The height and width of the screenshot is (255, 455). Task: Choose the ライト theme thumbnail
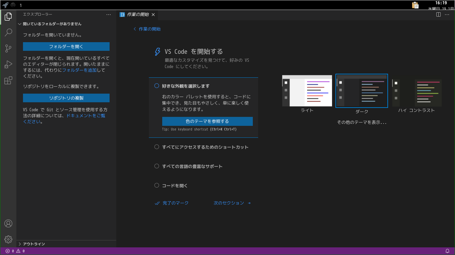pyautogui.click(x=307, y=91)
